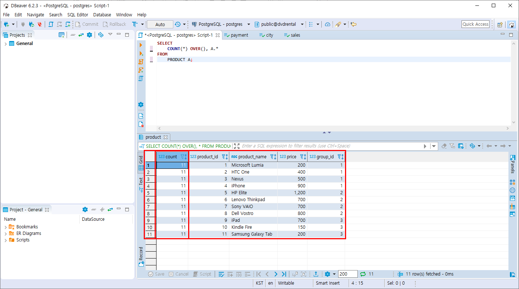Screen dimensions: 519x289
Task: Select the product results tab
Action: [x=153, y=137]
